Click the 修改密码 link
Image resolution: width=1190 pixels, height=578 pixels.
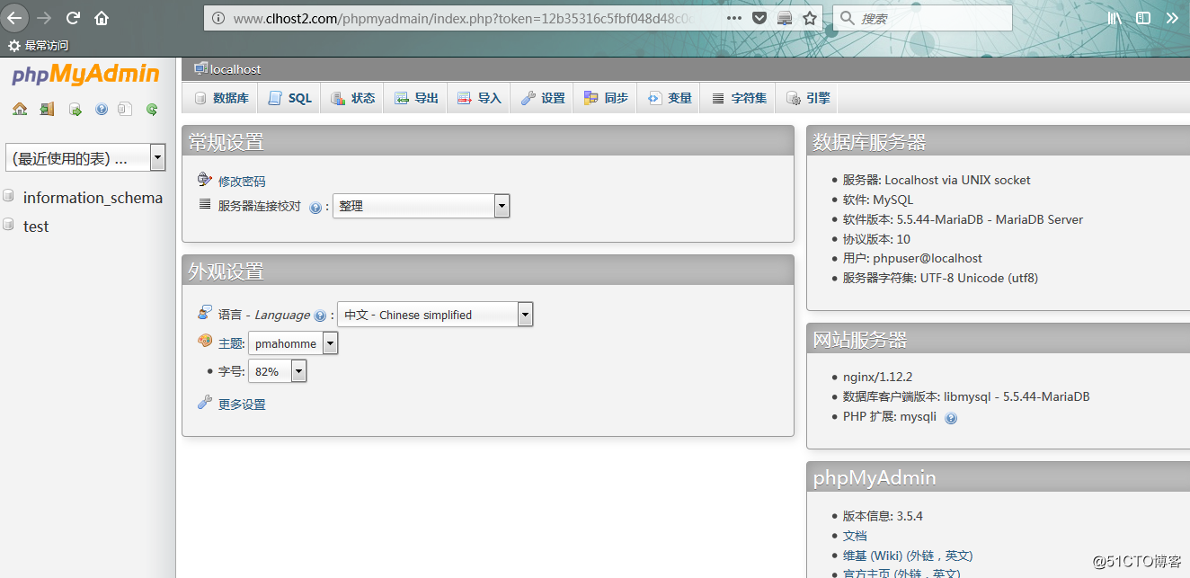point(242,182)
